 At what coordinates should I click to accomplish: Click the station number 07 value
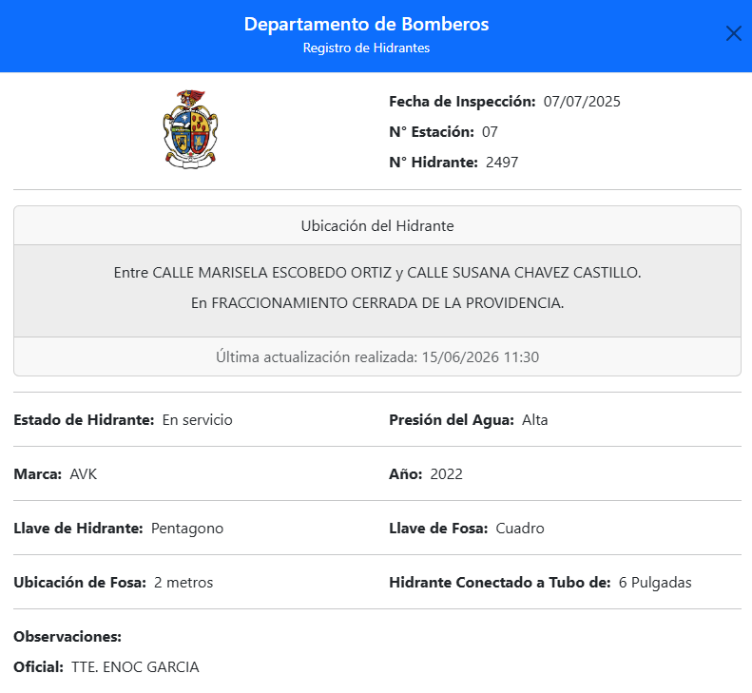(490, 132)
